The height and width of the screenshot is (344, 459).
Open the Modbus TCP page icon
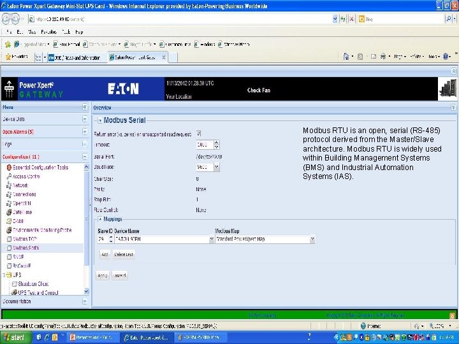tap(9, 239)
